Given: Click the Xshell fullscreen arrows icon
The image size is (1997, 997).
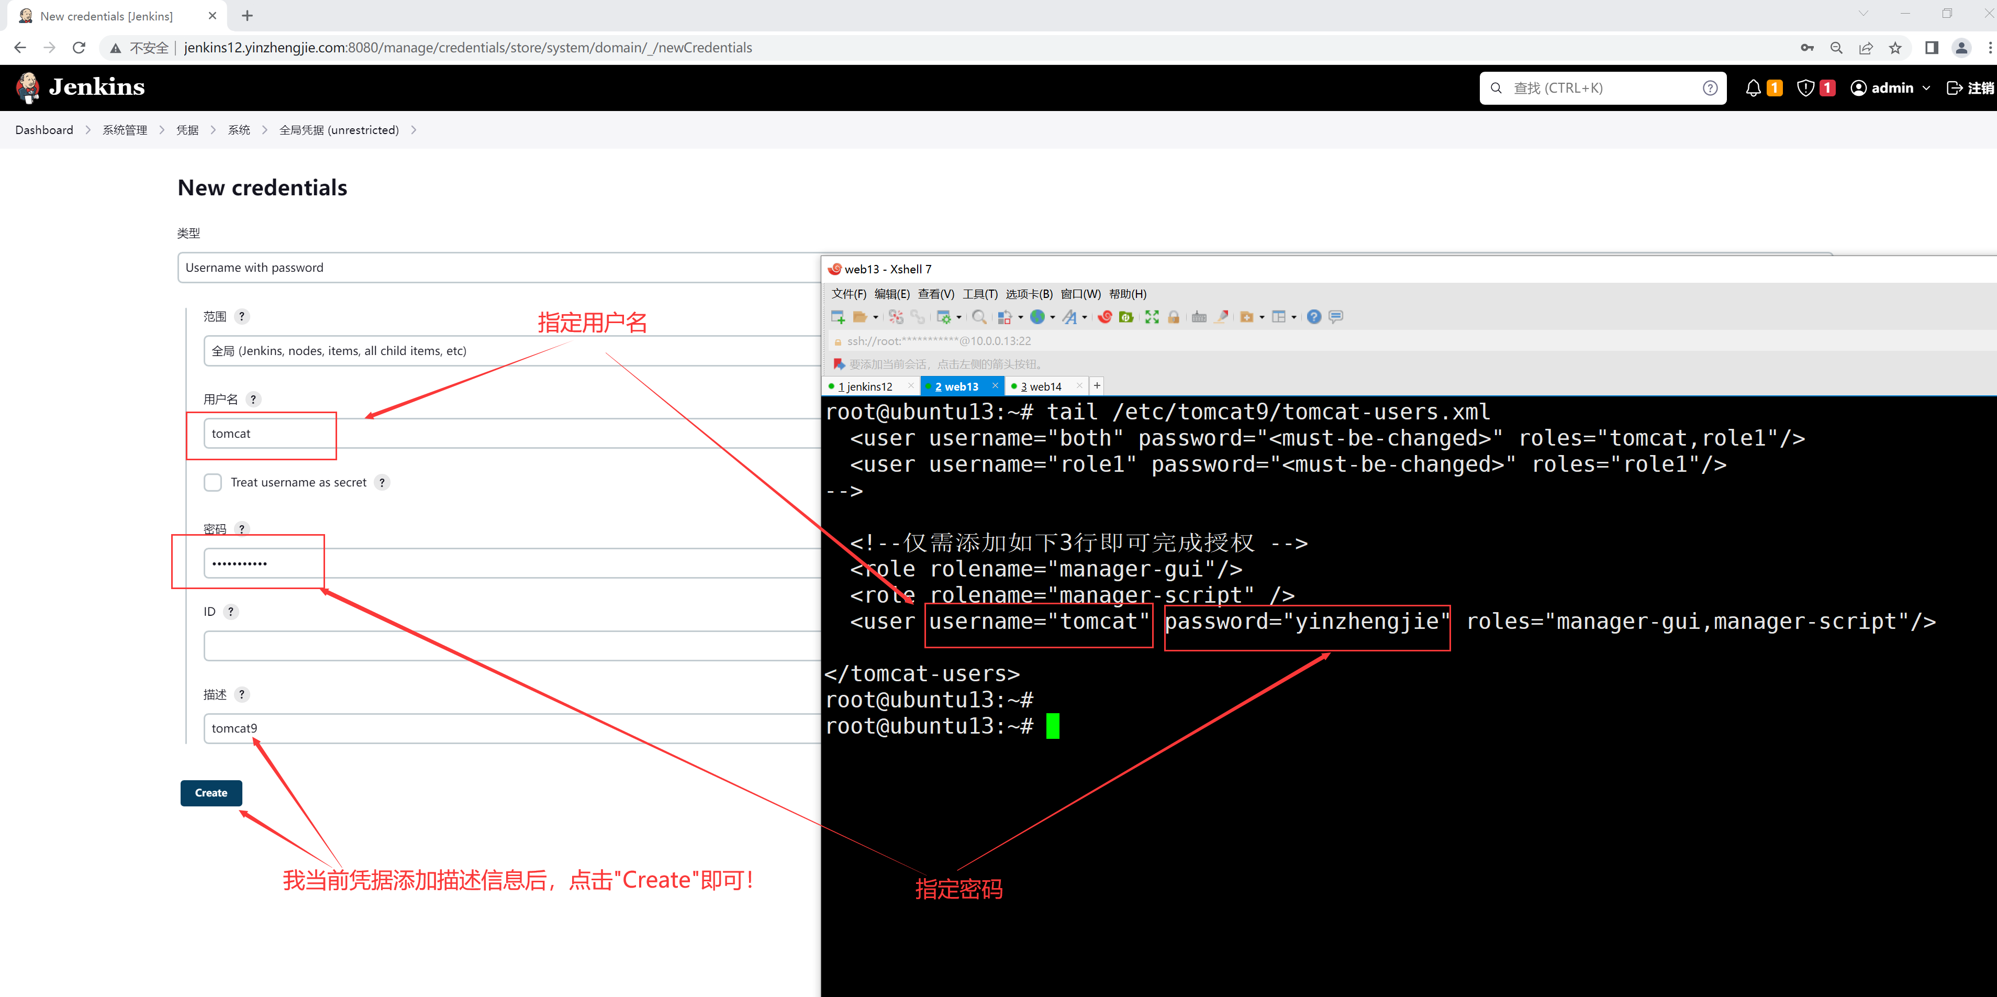Looking at the screenshot, I should point(1152,317).
